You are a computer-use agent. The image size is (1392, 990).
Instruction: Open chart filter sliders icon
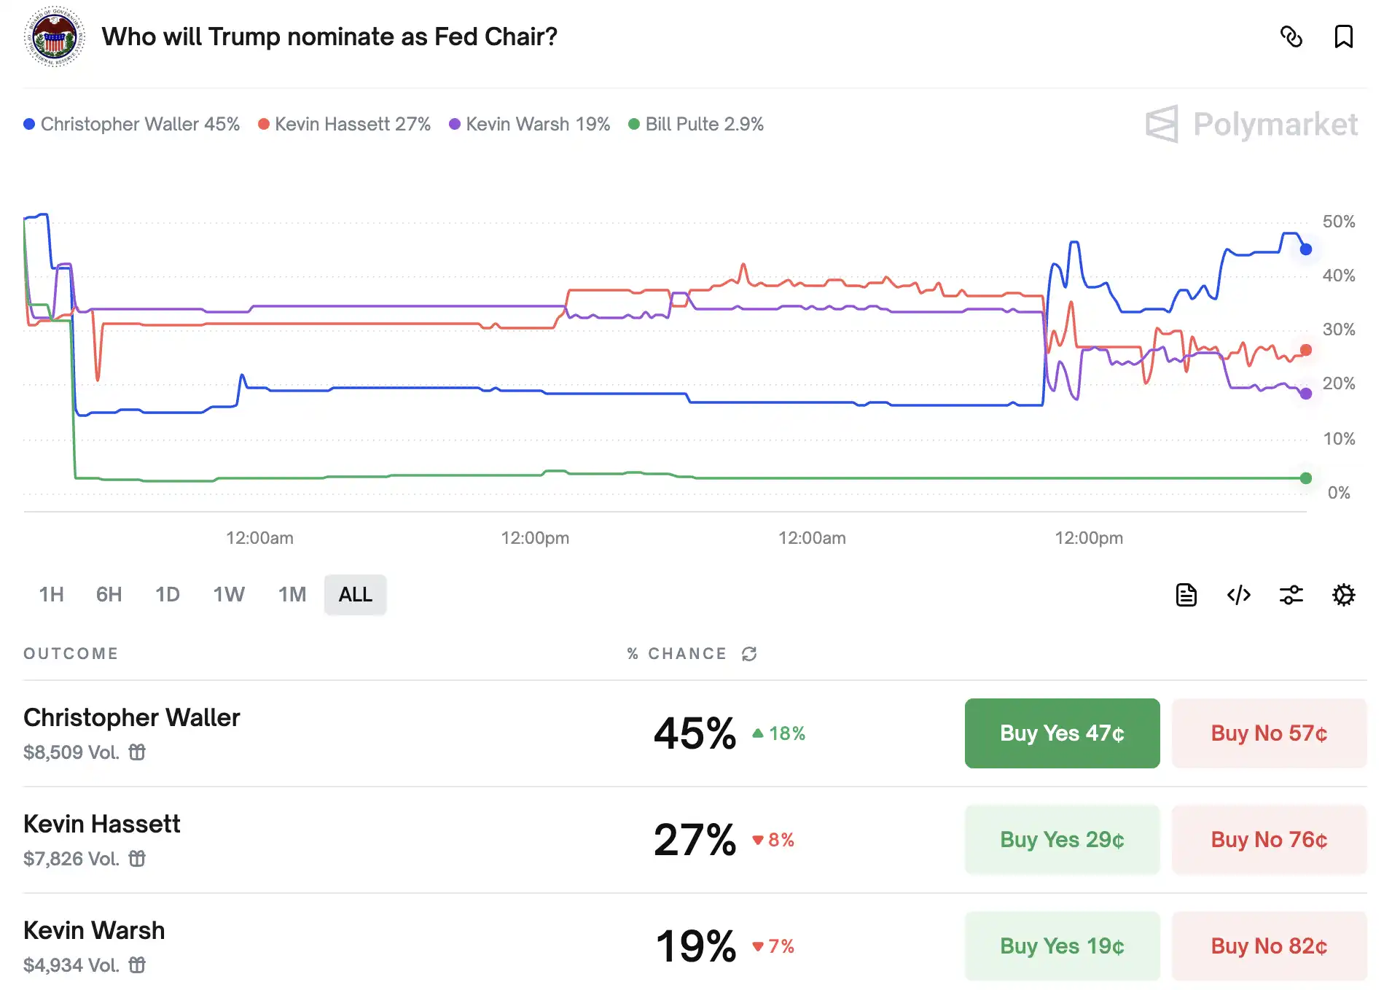pyautogui.click(x=1291, y=595)
